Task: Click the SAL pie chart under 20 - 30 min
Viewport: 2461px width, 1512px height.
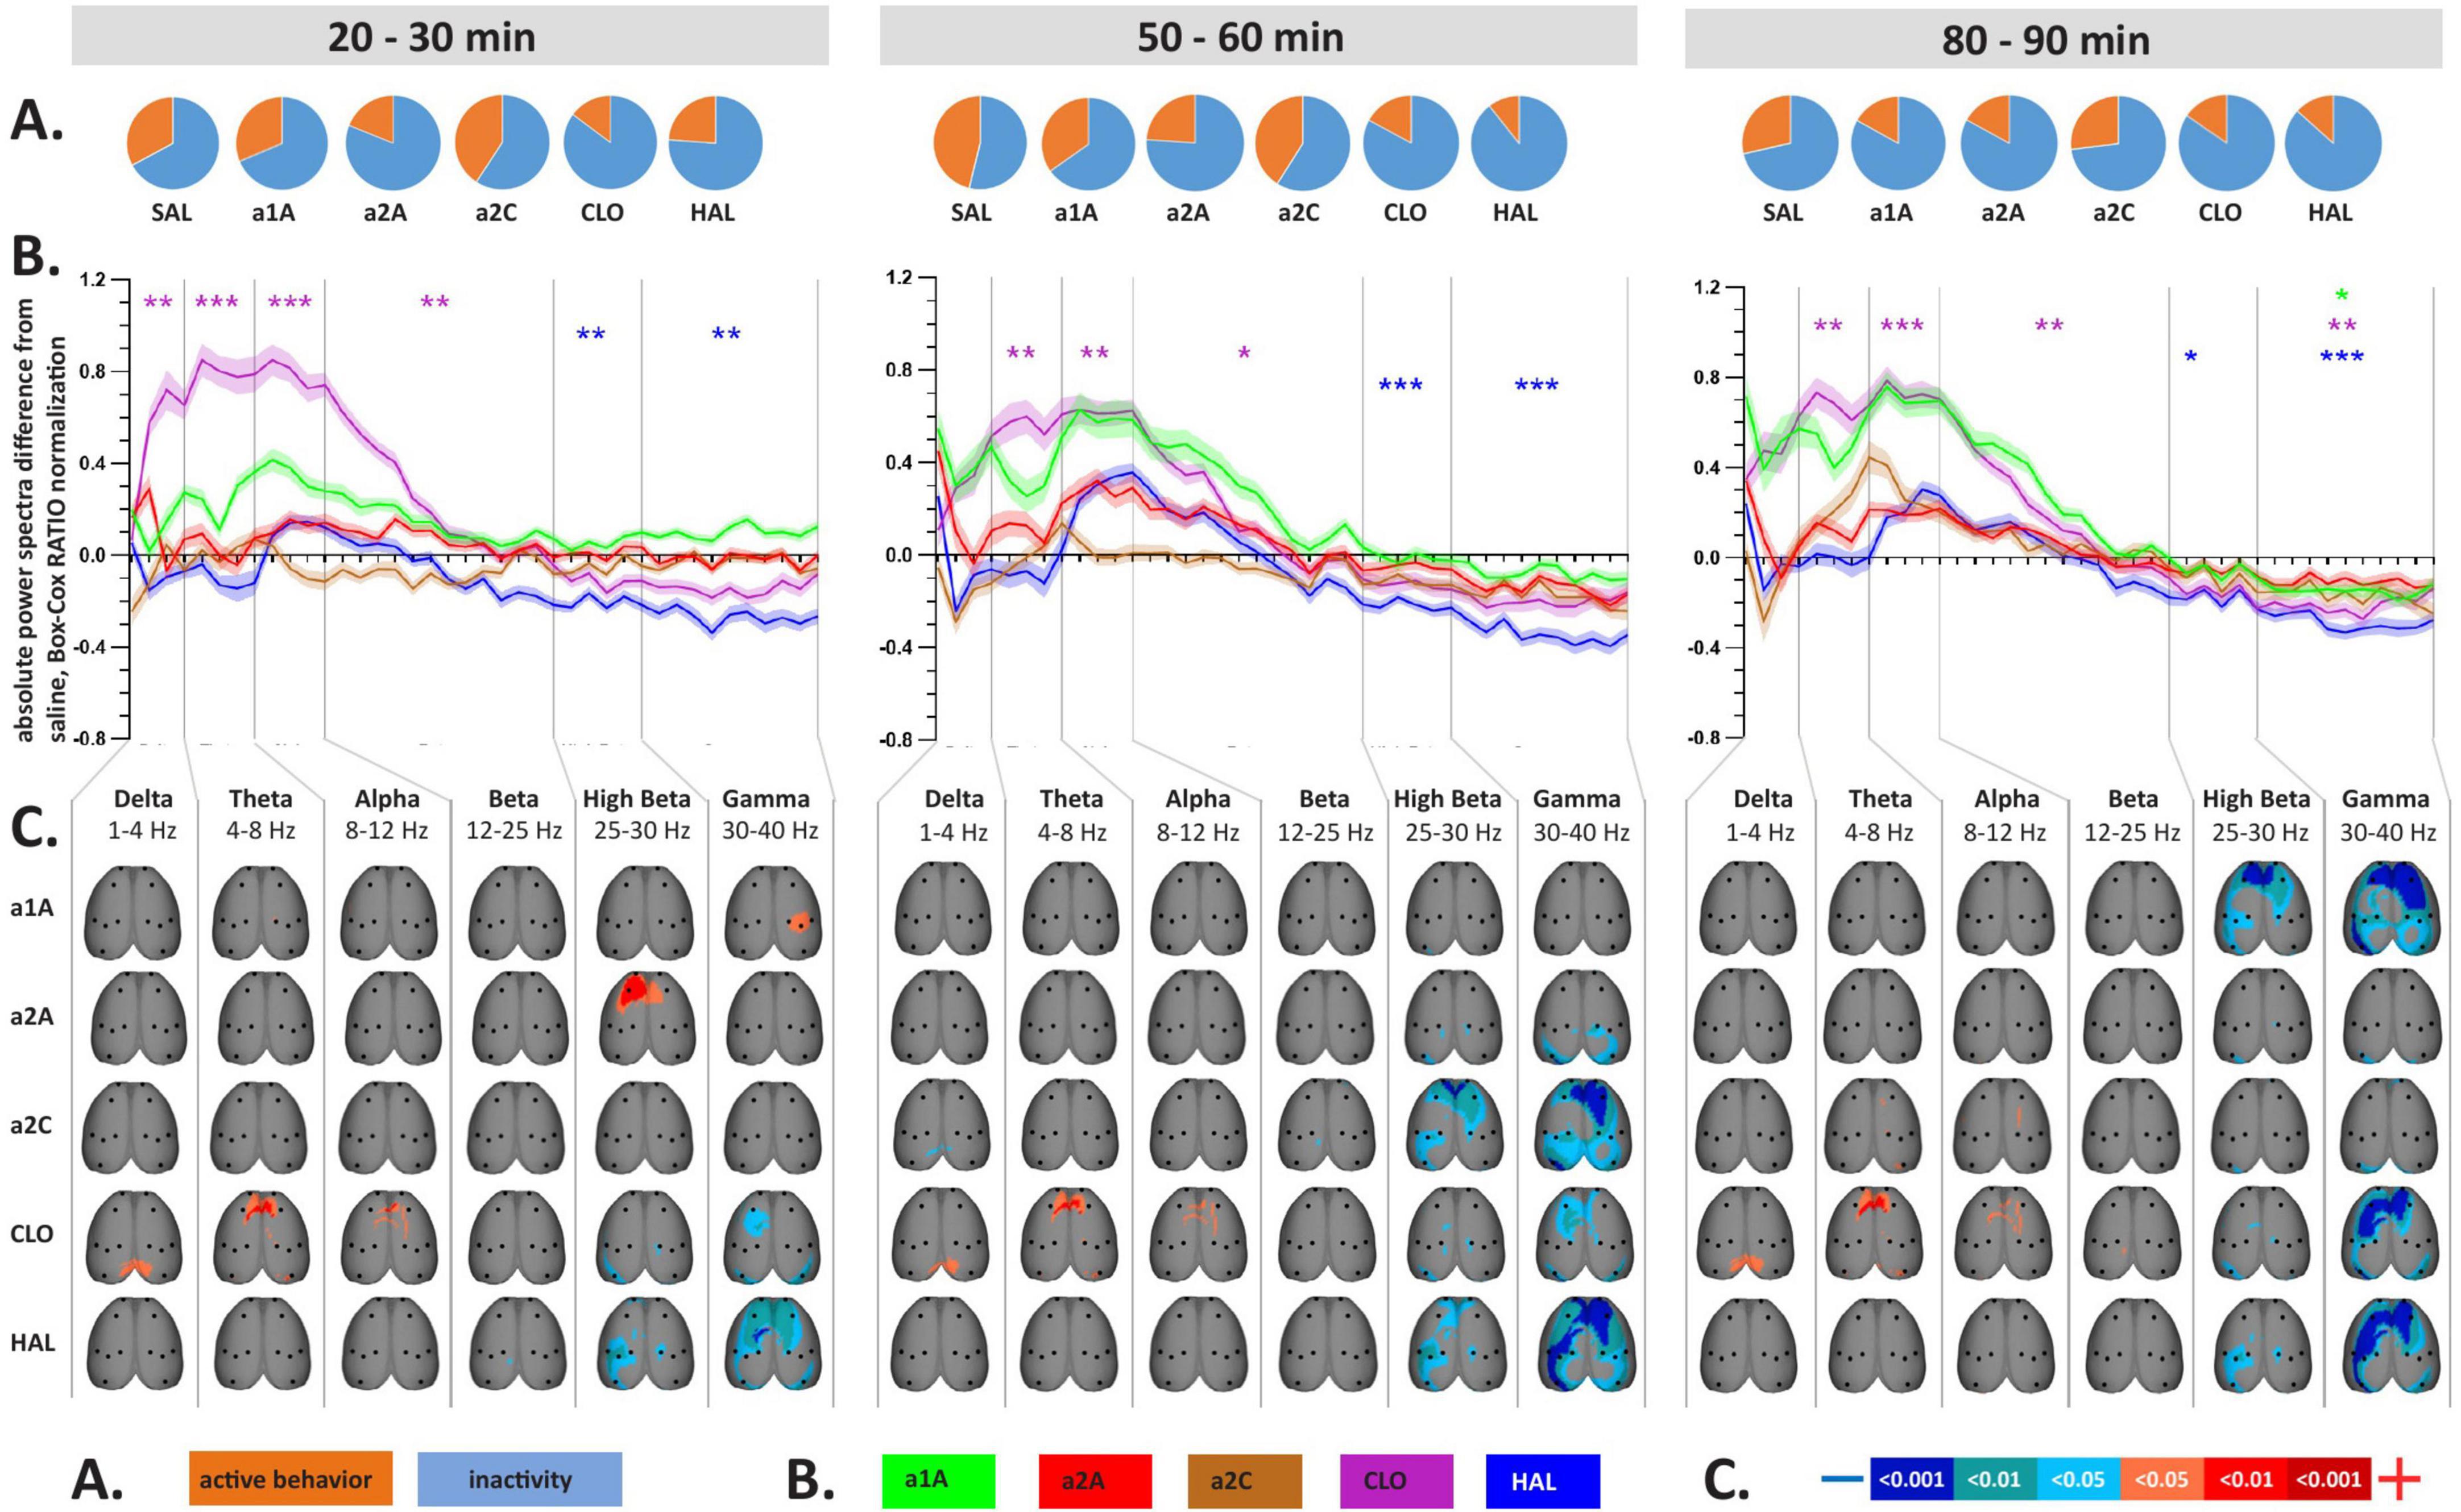Action: [x=172, y=143]
